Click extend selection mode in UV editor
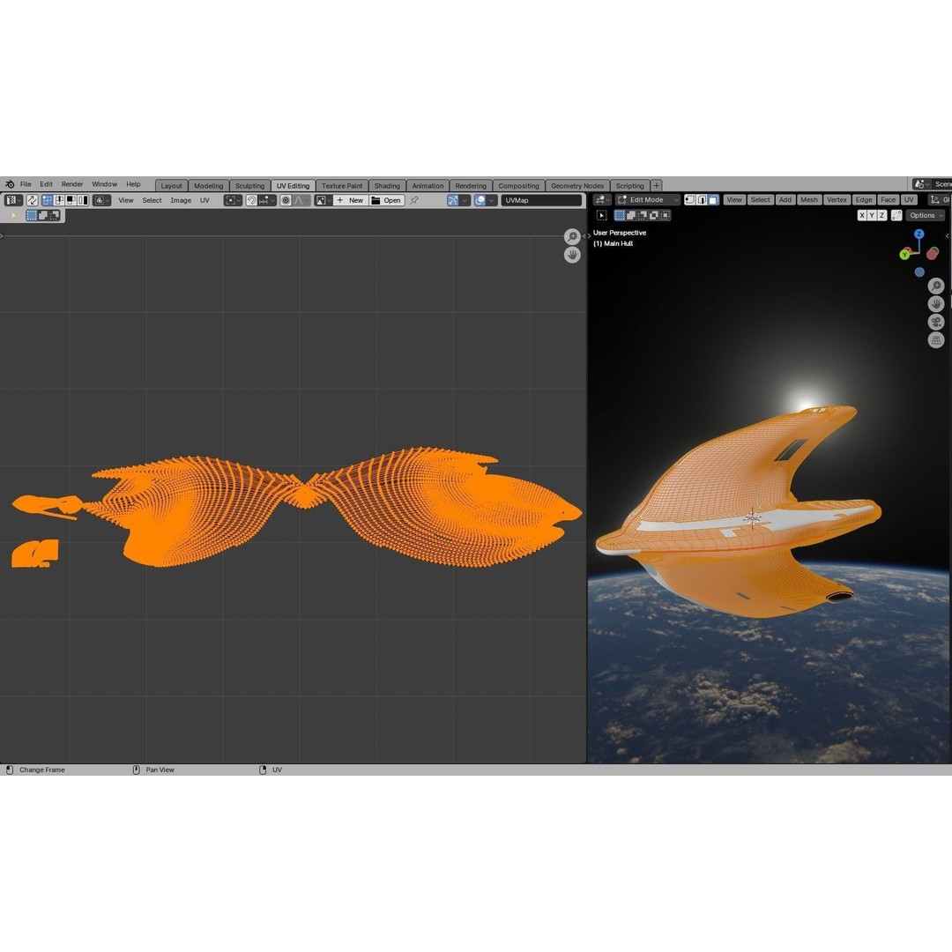952x952 pixels. [x=43, y=215]
